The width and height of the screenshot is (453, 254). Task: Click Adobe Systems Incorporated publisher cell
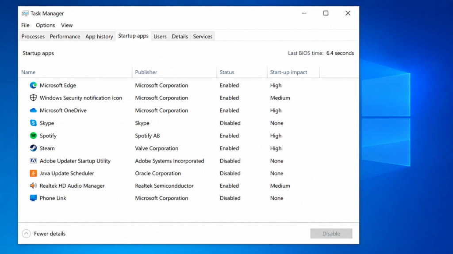pyautogui.click(x=169, y=161)
